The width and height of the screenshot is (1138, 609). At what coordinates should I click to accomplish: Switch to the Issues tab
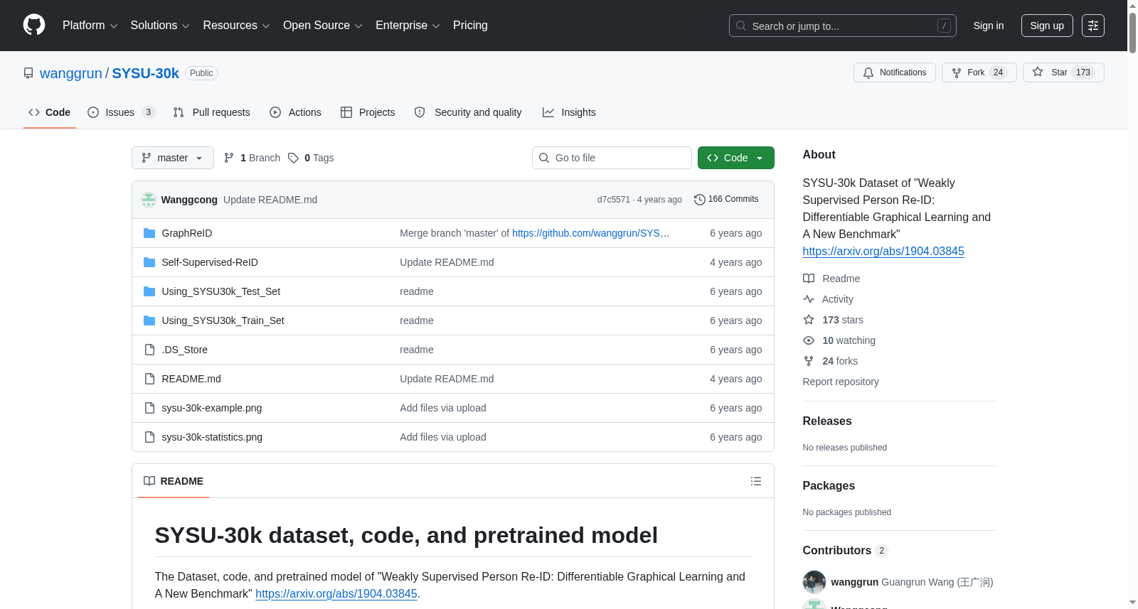(121, 112)
